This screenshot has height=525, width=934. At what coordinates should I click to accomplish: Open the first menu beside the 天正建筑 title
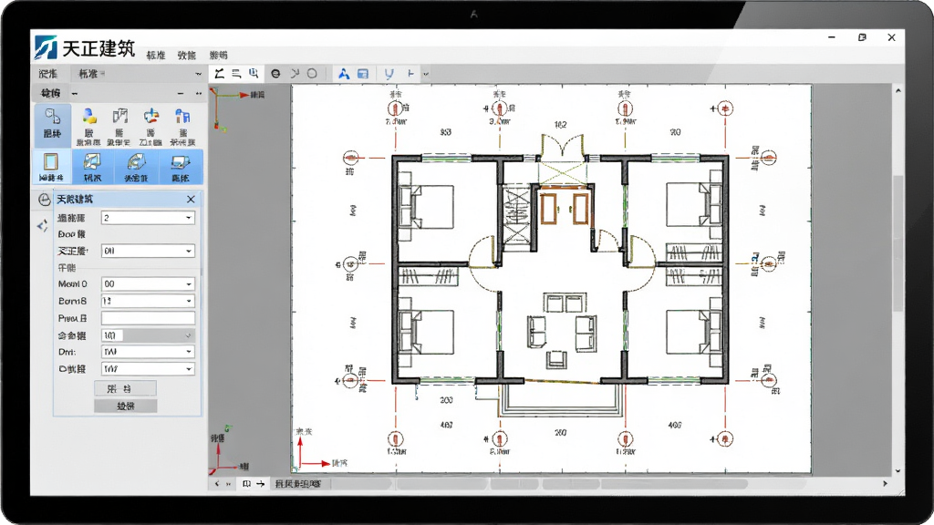156,56
